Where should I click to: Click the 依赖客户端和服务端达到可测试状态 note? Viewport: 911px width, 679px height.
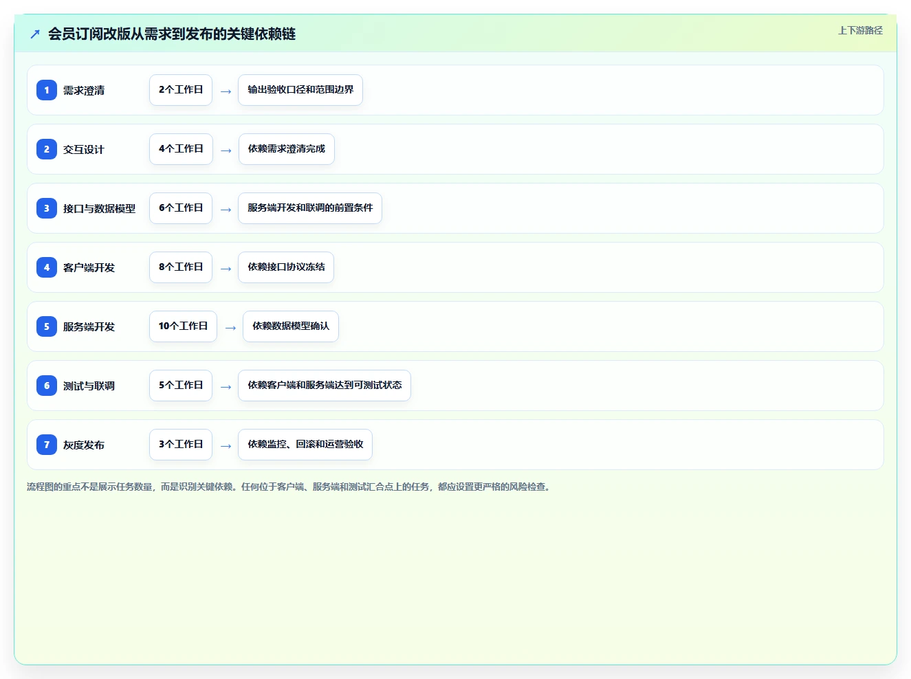coord(325,386)
